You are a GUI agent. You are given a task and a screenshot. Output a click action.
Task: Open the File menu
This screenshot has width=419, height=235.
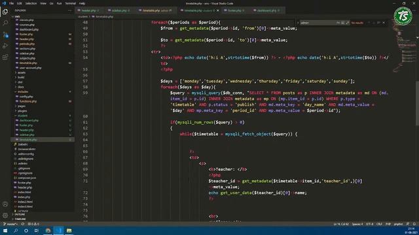tap(11, 3)
